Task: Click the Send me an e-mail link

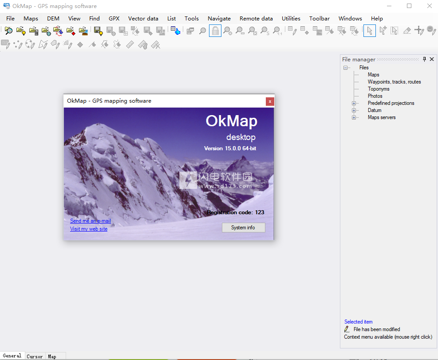Action: (90, 221)
